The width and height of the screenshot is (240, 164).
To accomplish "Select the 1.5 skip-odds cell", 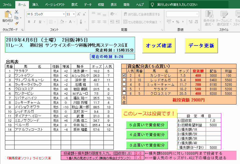I will pyautogui.click(x=139, y=158).
